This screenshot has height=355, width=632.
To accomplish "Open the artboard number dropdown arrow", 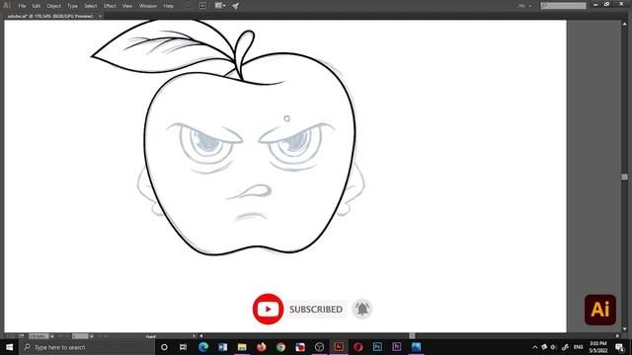I will click(92, 336).
